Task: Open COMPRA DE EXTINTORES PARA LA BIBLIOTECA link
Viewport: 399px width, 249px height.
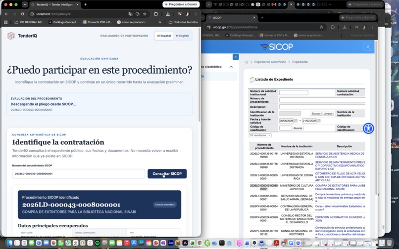Action: pos(340,187)
